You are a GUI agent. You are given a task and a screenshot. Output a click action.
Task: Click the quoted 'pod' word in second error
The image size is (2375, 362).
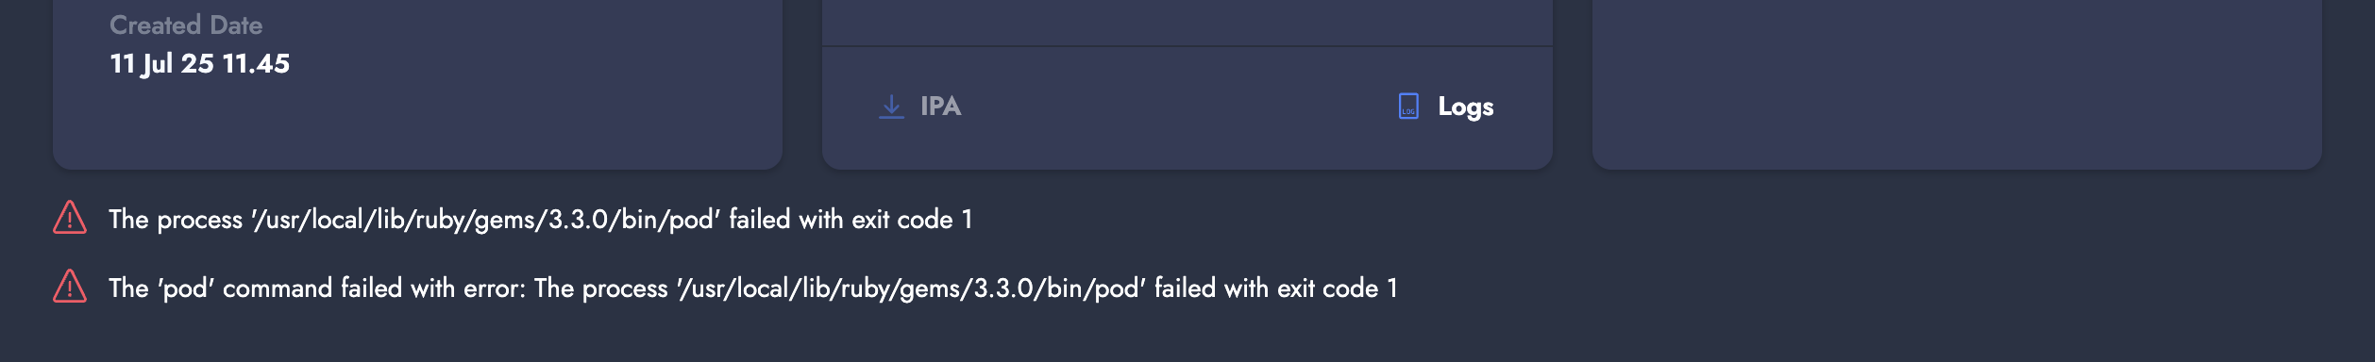click(186, 288)
